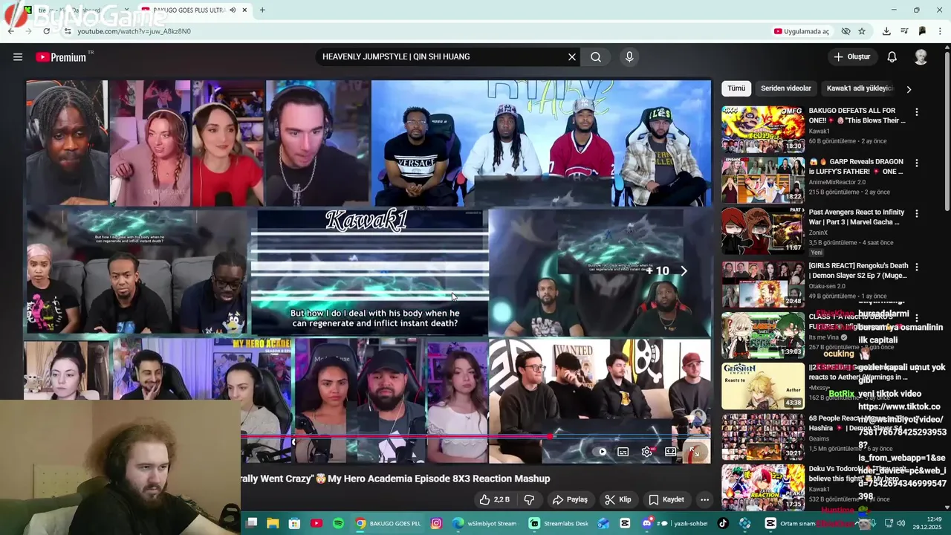
Task: Open options for GARP Reveals DRAGON video
Action: (x=917, y=163)
